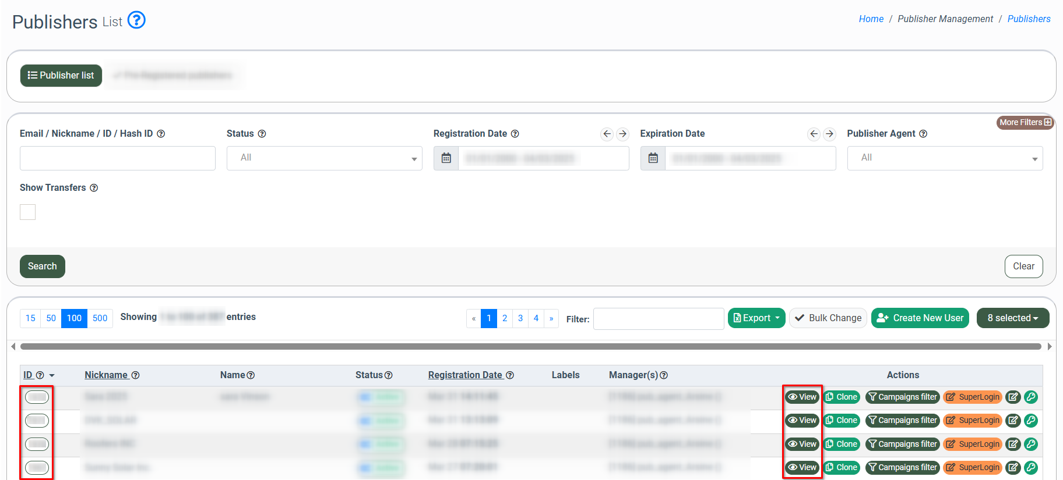Screen dimensions: 1063x480
Task: Open the 8 selected columns dropdown
Action: coord(1012,318)
